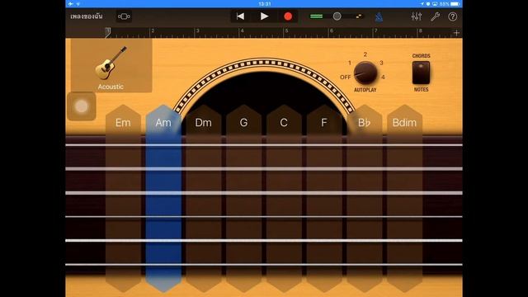Play the F chord strip
Image resolution: width=528 pixels, height=297 pixels.
pos(324,198)
